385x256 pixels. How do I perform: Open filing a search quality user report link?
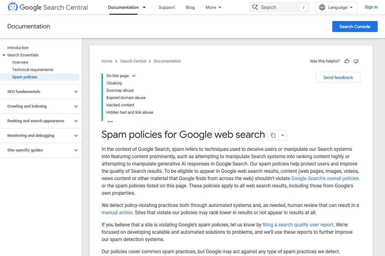(x=298, y=225)
